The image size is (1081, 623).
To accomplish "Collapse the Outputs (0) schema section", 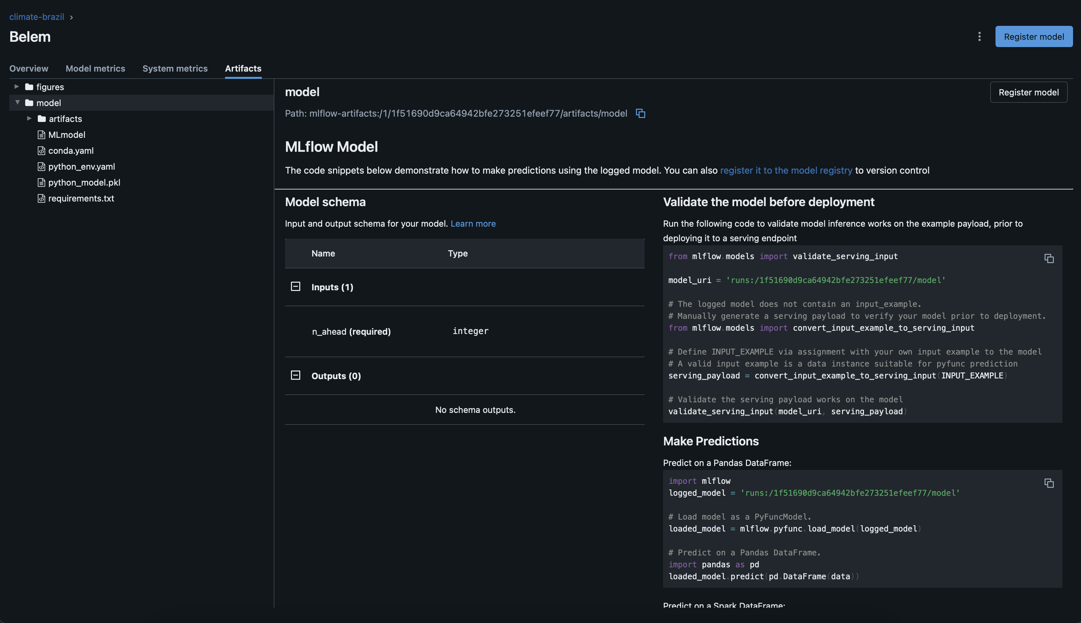I will [x=296, y=375].
